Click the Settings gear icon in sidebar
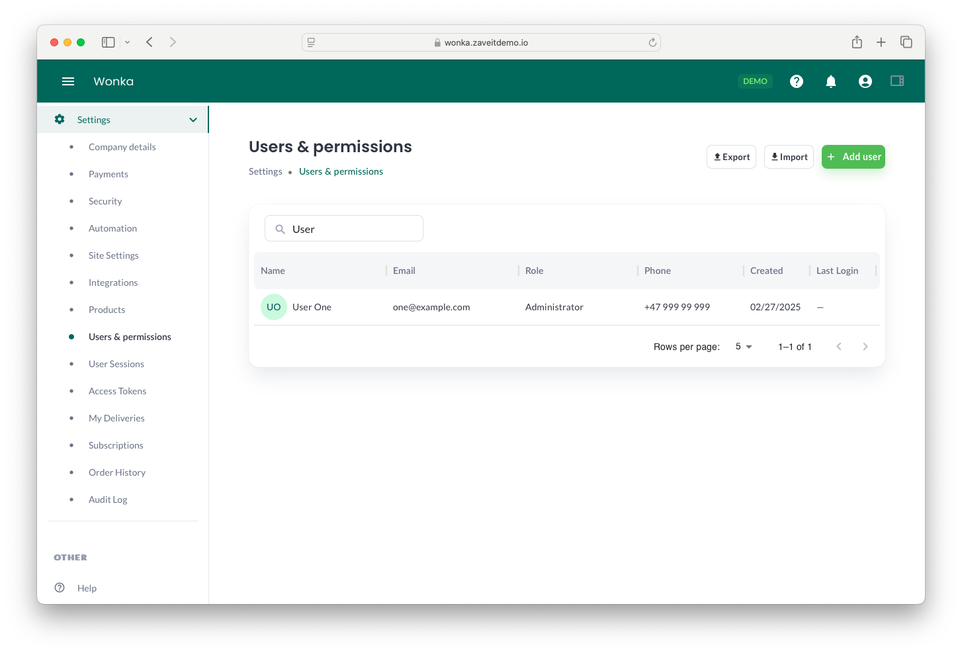The image size is (962, 653). [x=60, y=119]
